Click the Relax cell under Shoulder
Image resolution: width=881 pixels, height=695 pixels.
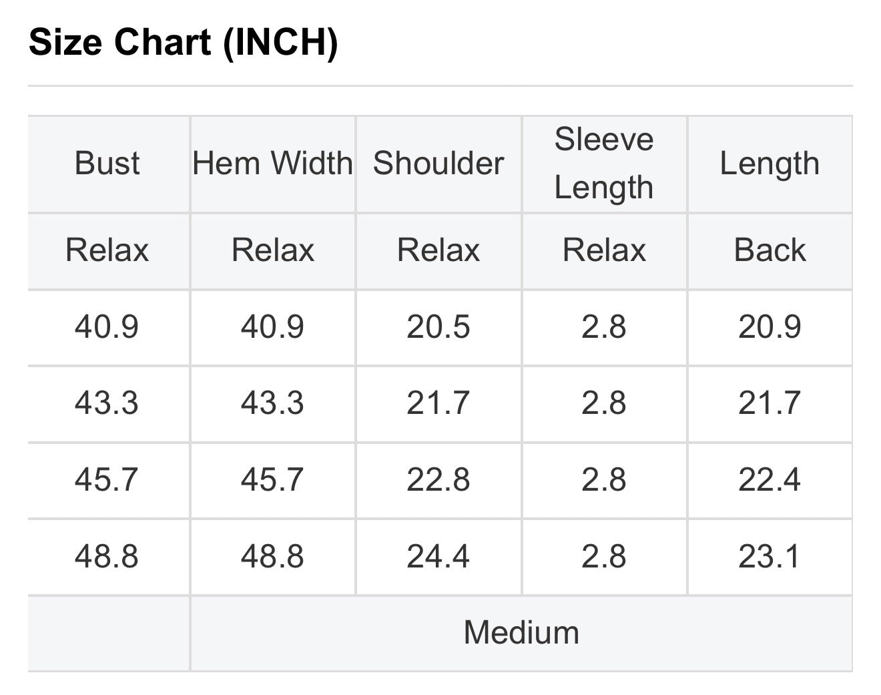tap(438, 250)
